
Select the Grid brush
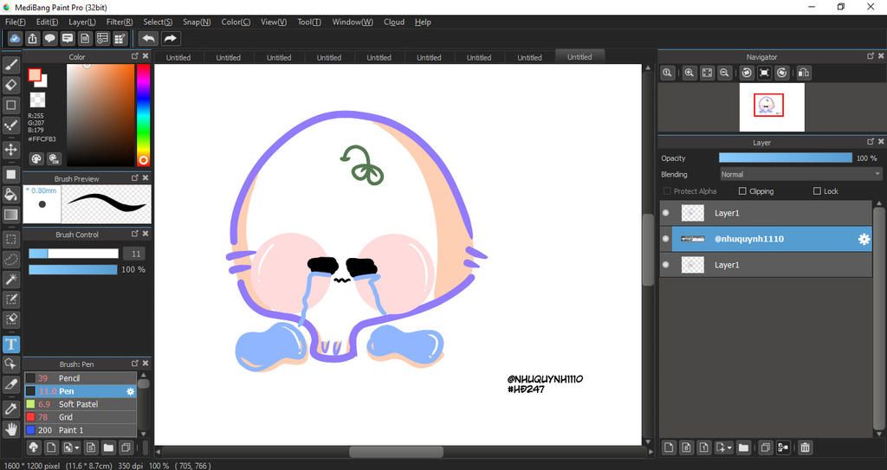(80, 417)
